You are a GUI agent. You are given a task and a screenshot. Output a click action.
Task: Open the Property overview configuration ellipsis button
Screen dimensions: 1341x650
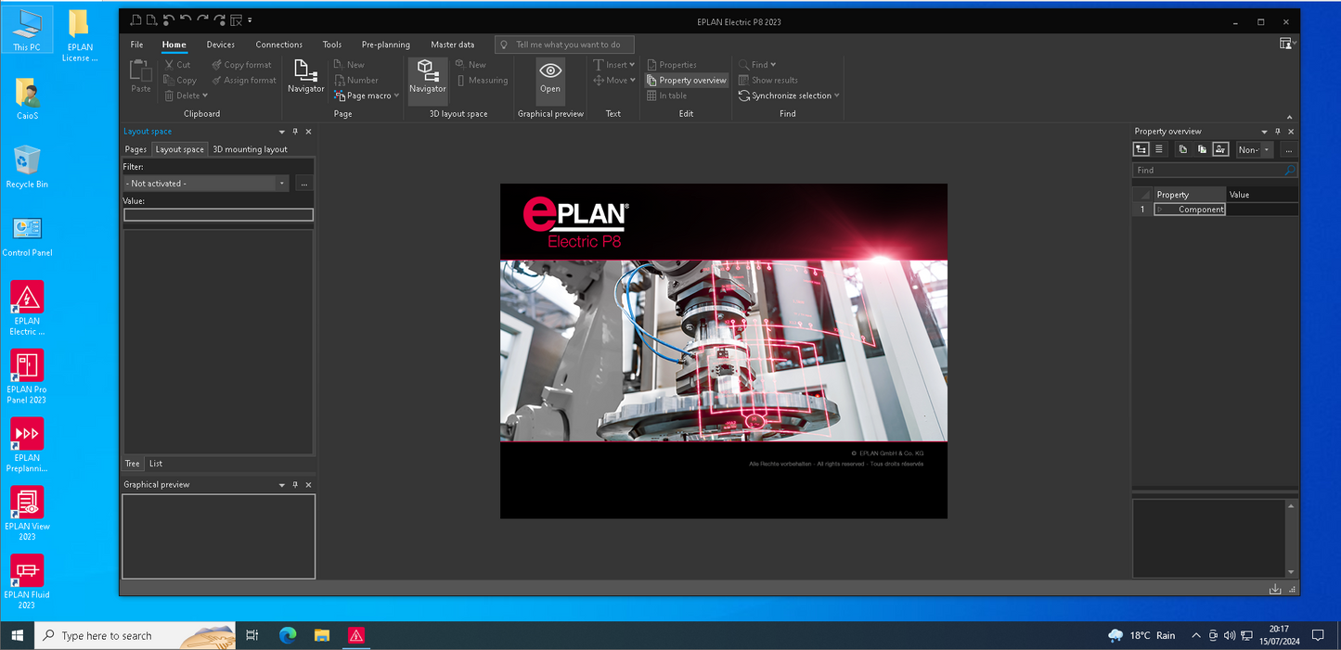click(1288, 149)
